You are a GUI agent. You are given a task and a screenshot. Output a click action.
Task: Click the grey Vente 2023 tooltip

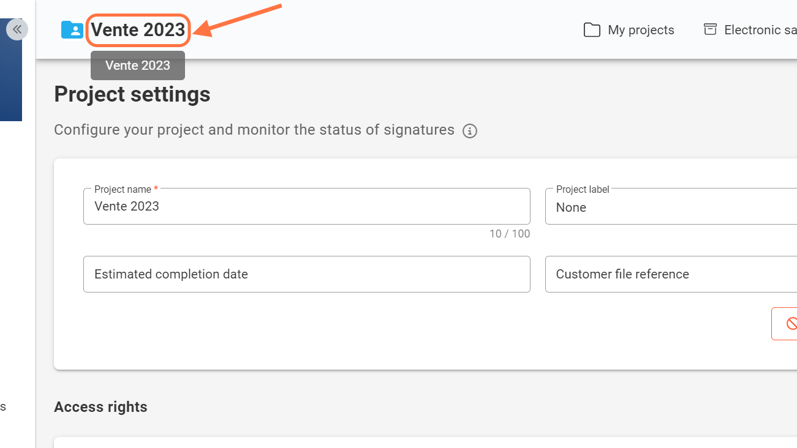[x=138, y=65]
